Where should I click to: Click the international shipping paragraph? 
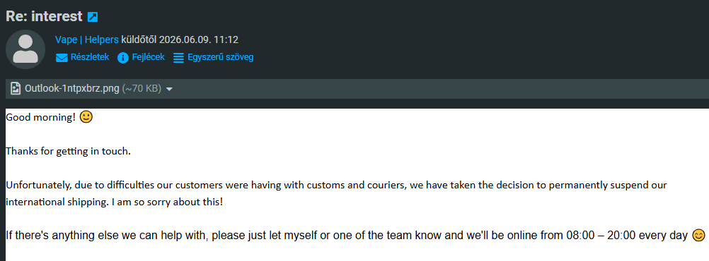tap(336, 193)
